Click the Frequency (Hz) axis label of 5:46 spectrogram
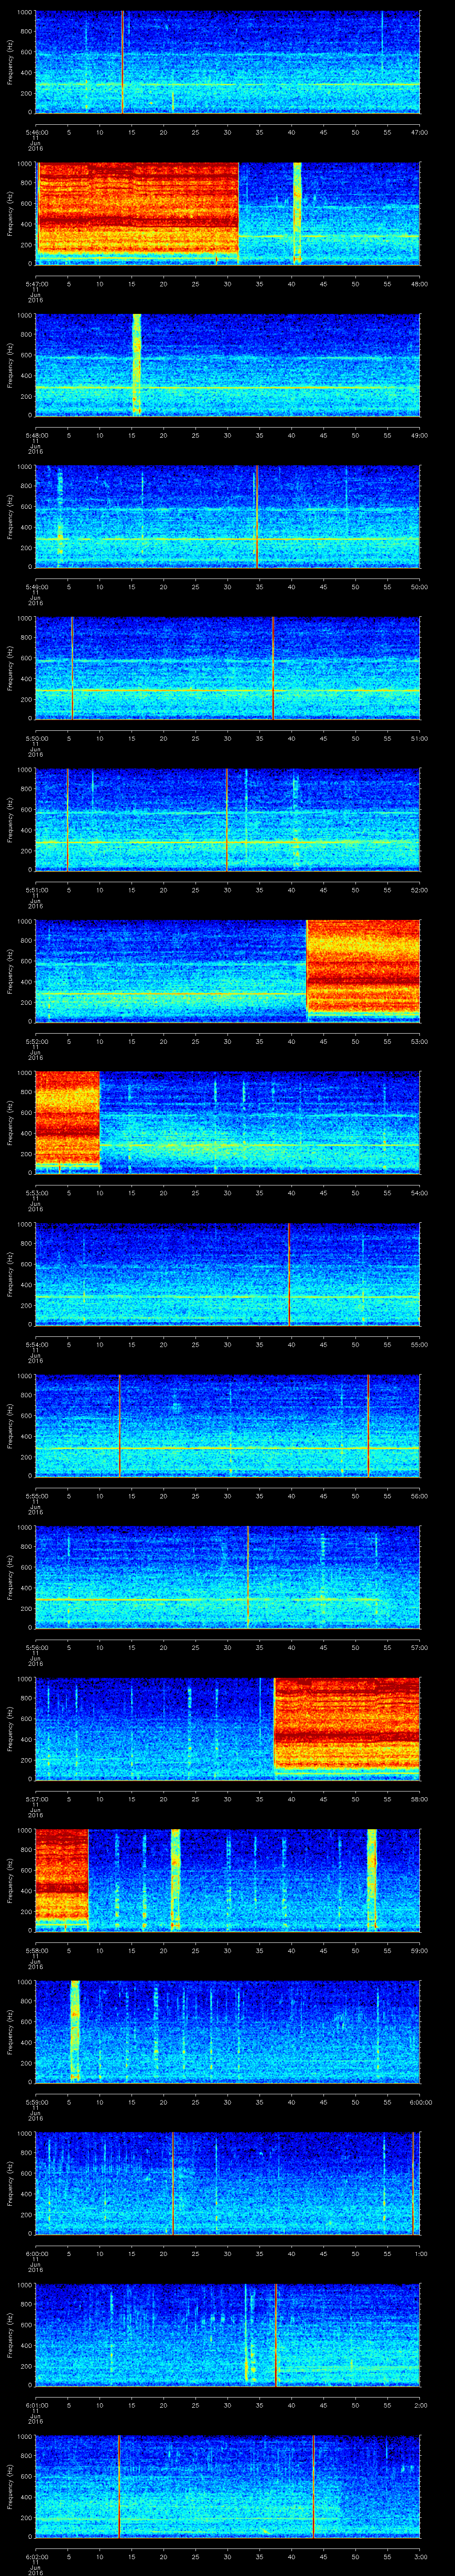 tap(11, 62)
